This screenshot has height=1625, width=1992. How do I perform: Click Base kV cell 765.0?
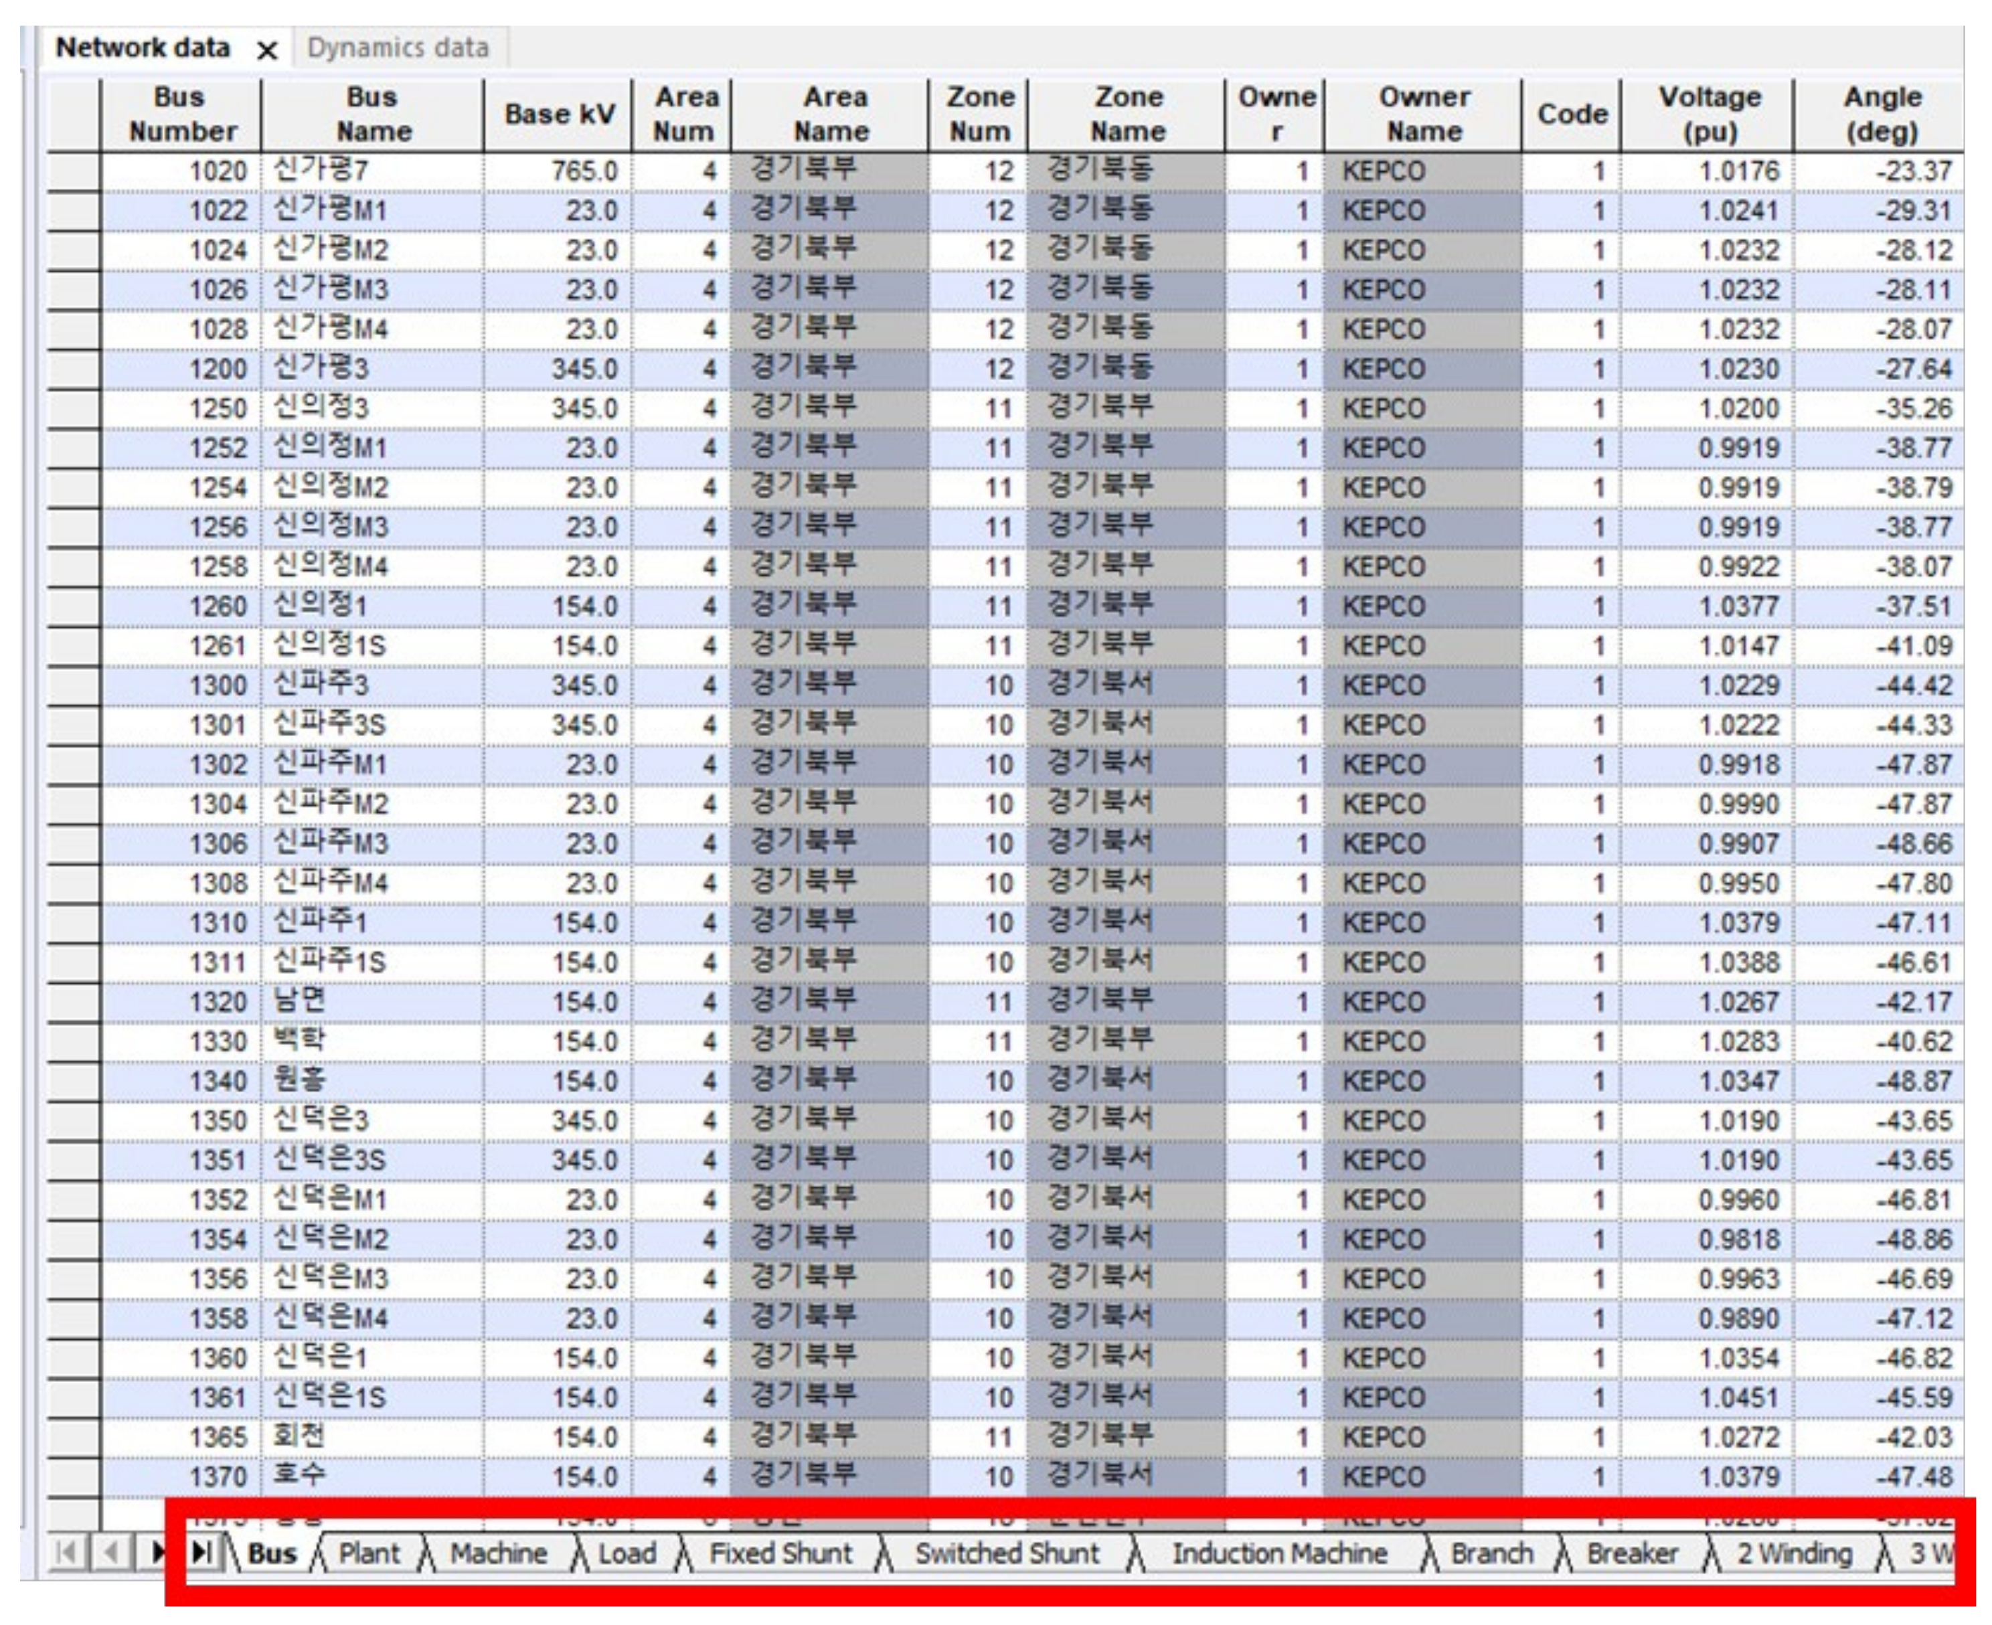pyautogui.click(x=559, y=171)
